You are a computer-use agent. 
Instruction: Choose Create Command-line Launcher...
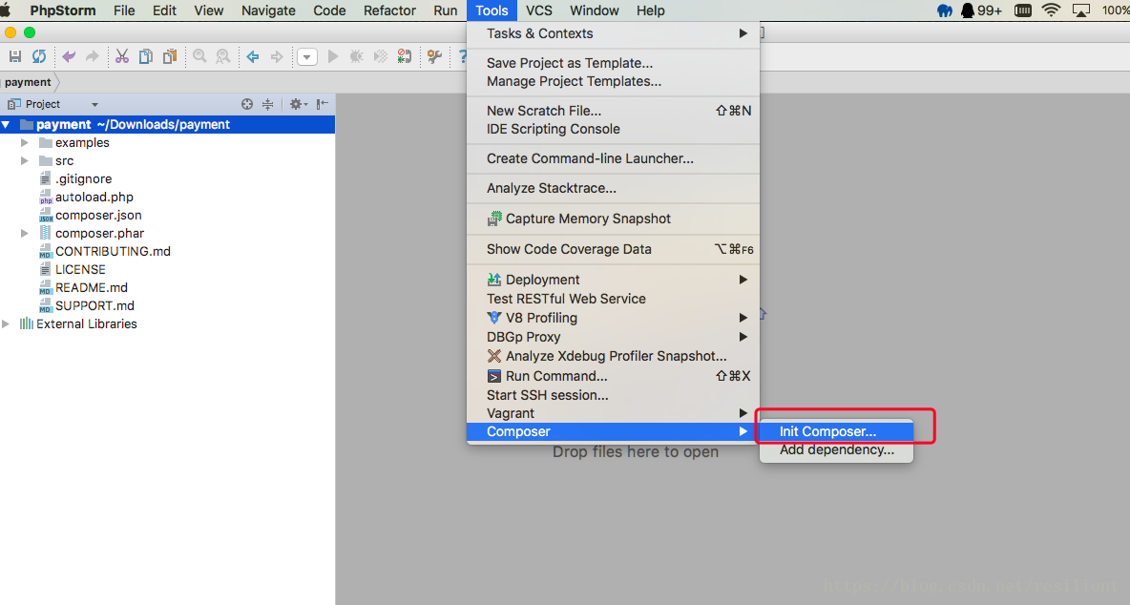[614, 158]
